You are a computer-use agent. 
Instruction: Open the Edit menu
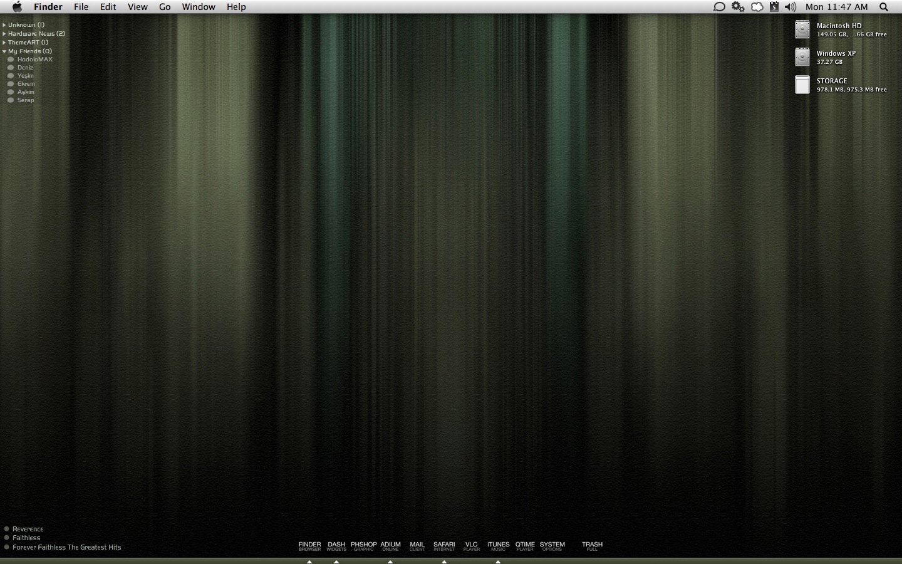[x=108, y=7]
